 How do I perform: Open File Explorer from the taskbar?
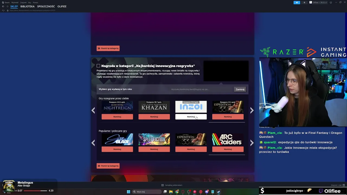171,192
